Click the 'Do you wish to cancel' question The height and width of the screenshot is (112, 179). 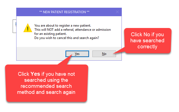[67, 38]
